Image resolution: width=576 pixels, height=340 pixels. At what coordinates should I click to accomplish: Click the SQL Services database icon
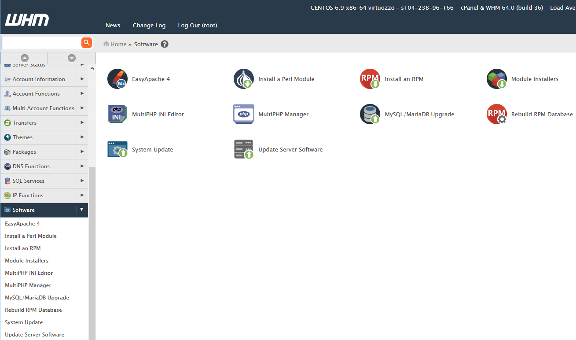click(7, 181)
